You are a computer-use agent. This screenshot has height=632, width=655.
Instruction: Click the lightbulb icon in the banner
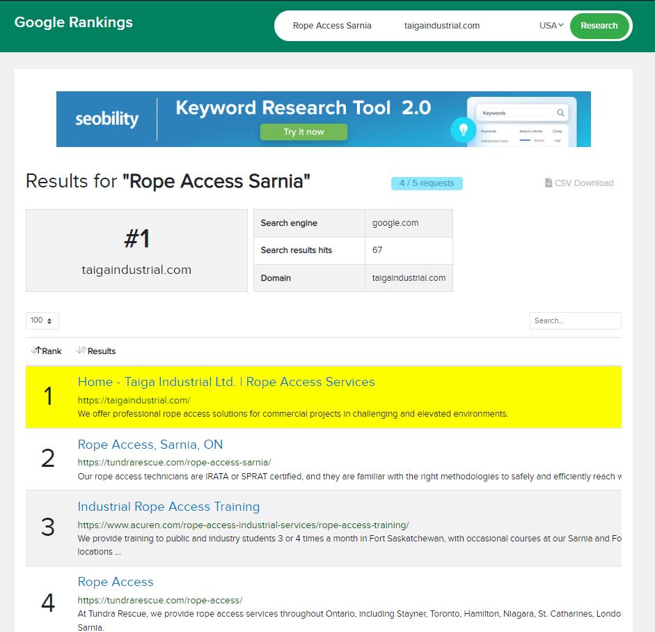pos(464,130)
